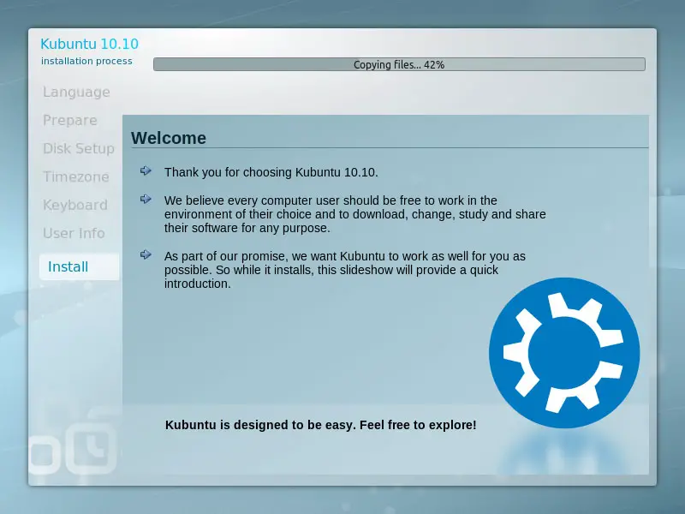The width and height of the screenshot is (685, 514).
Task: Open the Disk Setup step
Action: (x=79, y=148)
